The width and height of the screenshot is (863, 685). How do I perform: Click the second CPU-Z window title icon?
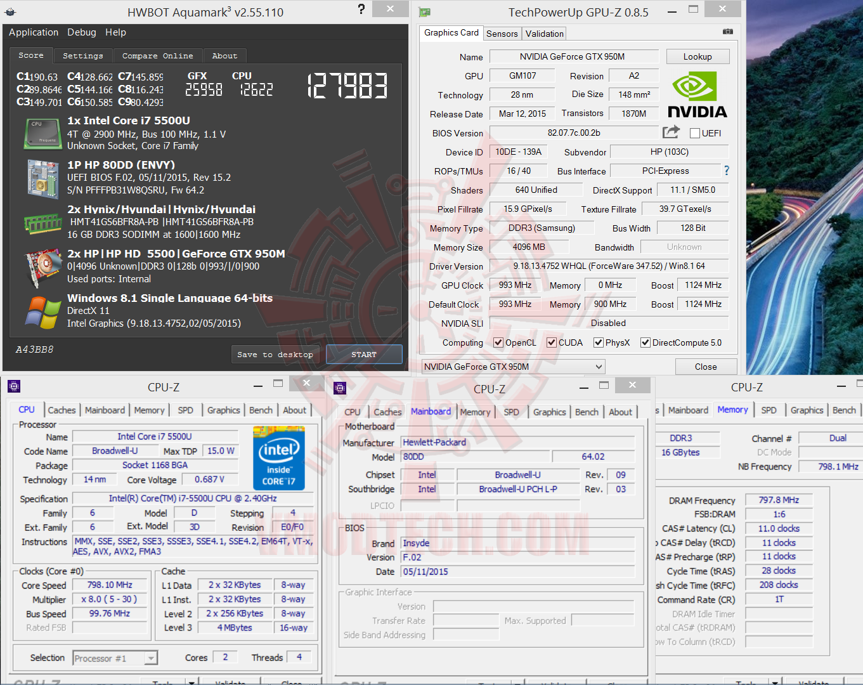(x=340, y=388)
